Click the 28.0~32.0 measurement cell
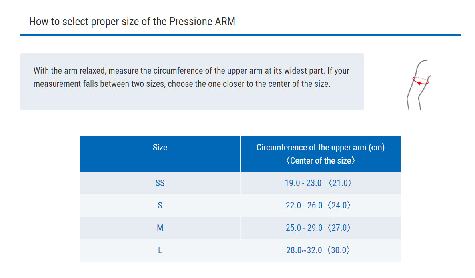 (x=321, y=250)
